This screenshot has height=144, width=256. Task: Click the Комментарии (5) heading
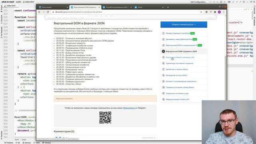point(64,132)
